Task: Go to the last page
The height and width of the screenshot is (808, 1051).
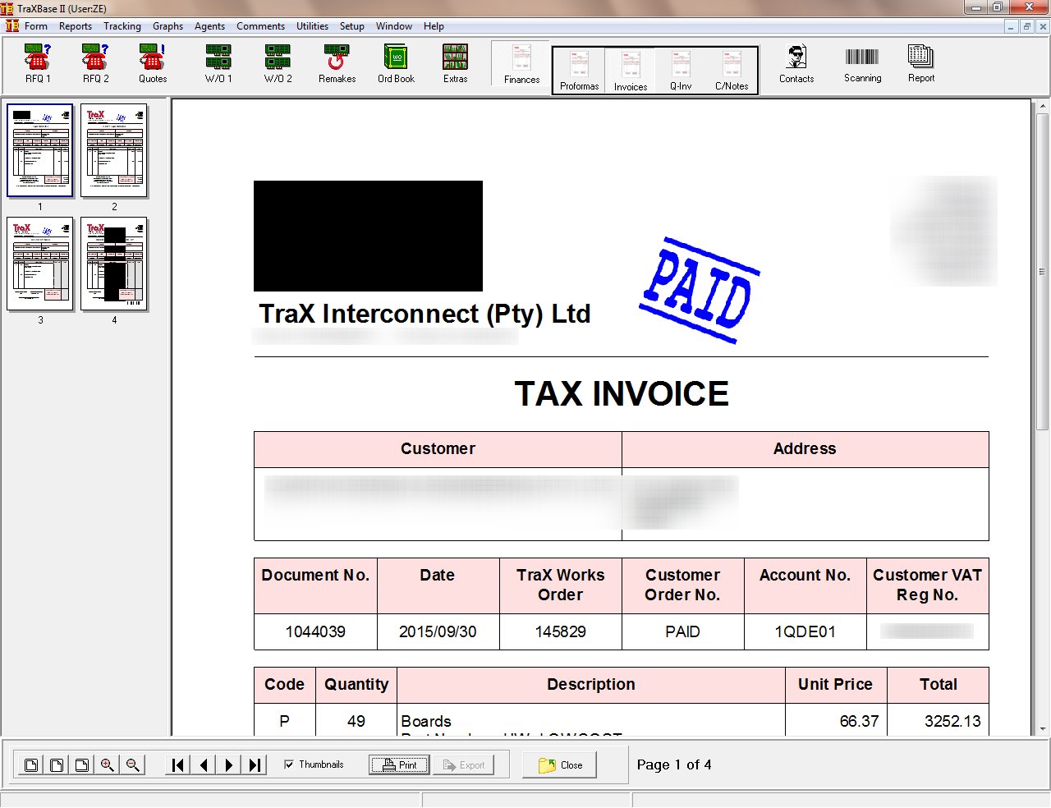Action: [255, 765]
